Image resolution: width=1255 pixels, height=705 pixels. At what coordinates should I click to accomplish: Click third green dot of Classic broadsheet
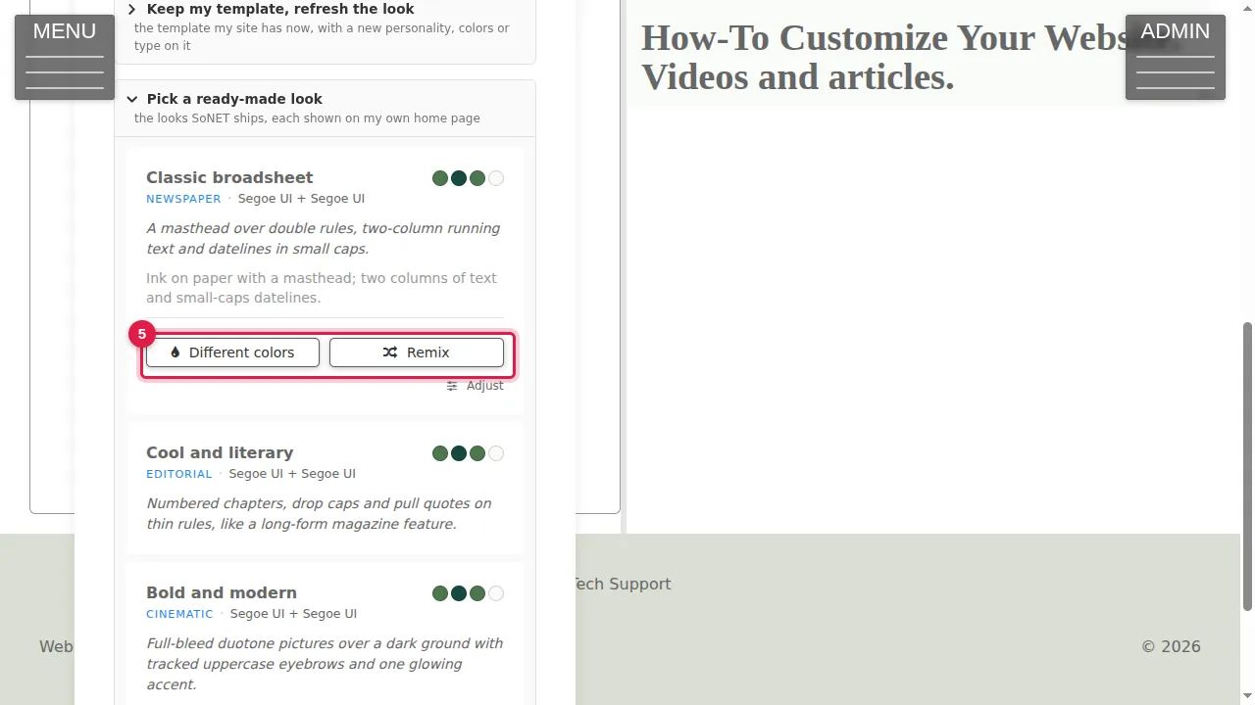[477, 178]
